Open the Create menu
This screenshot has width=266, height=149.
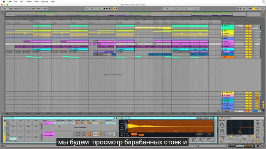29,2
